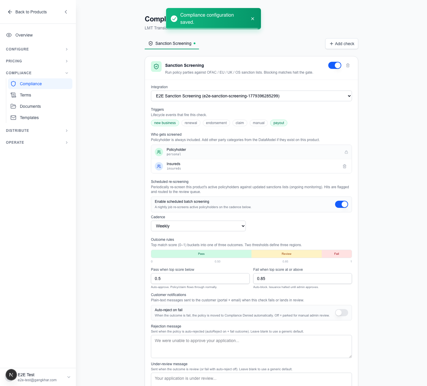Toggle the manual trigger chip

[x=259, y=123]
